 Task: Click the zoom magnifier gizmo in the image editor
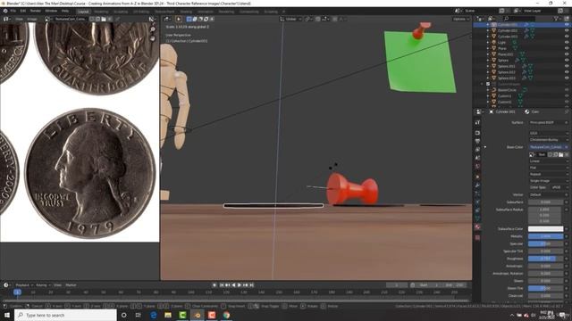coord(153,29)
